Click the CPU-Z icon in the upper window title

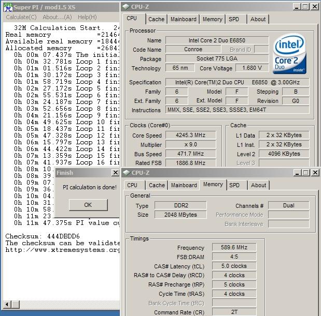click(x=126, y=7)
